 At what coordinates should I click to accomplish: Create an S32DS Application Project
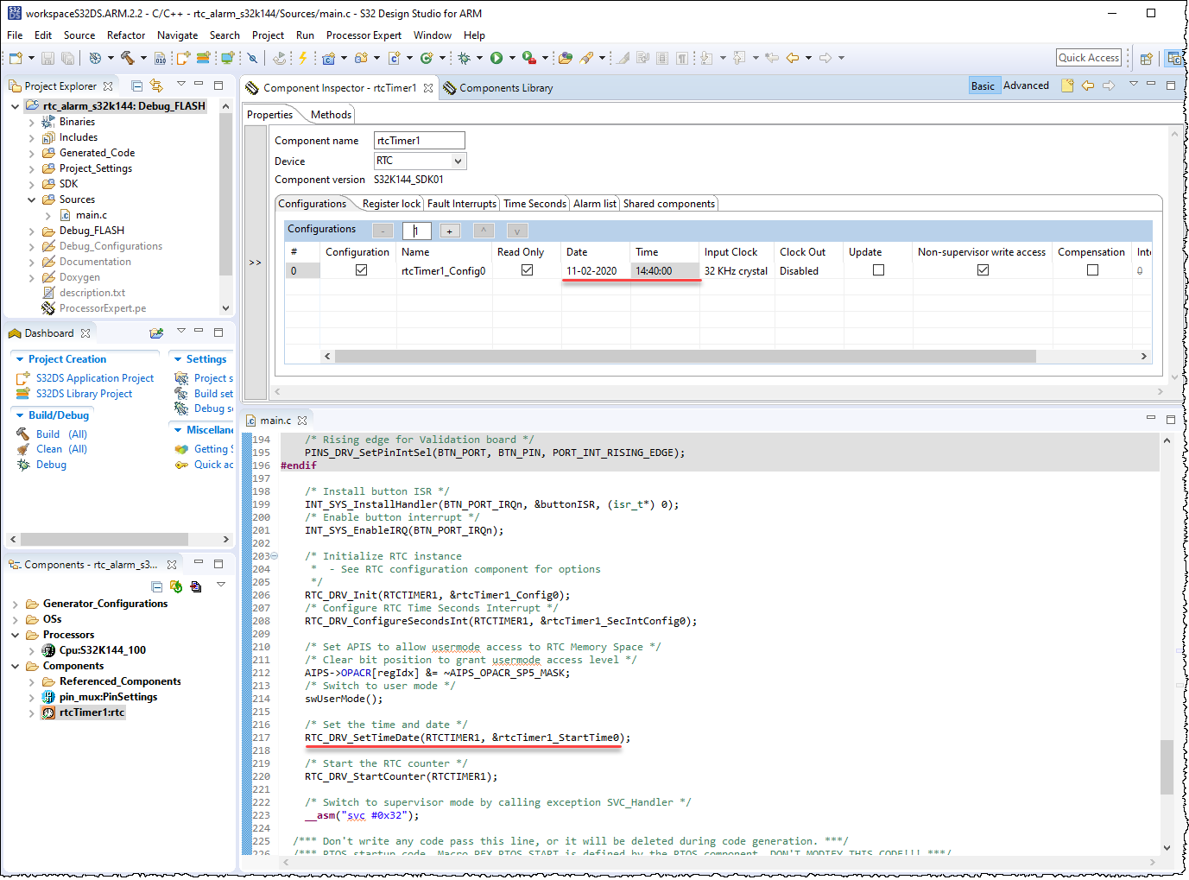click(95, 377)
